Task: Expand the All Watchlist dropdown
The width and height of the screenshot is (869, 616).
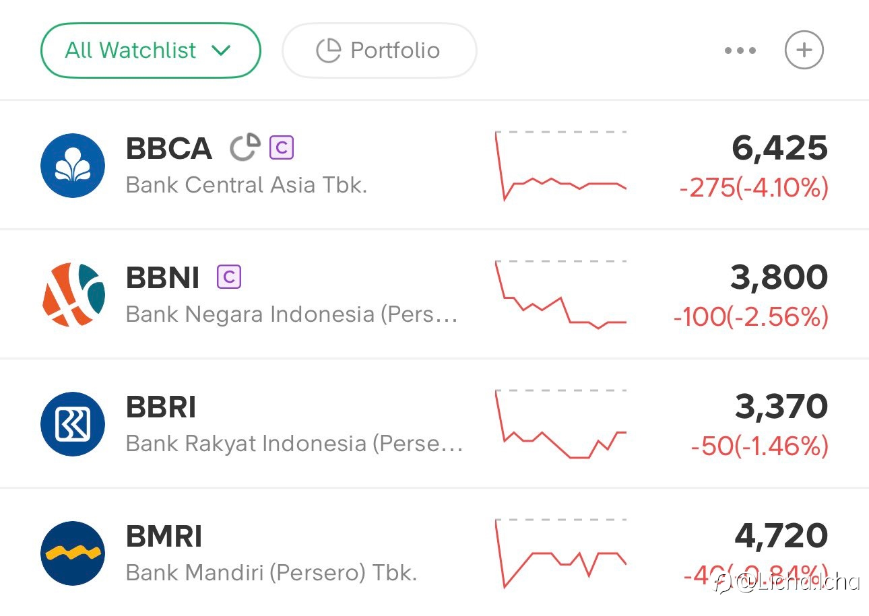Action: pyautogui.click(x=150, y=50)
